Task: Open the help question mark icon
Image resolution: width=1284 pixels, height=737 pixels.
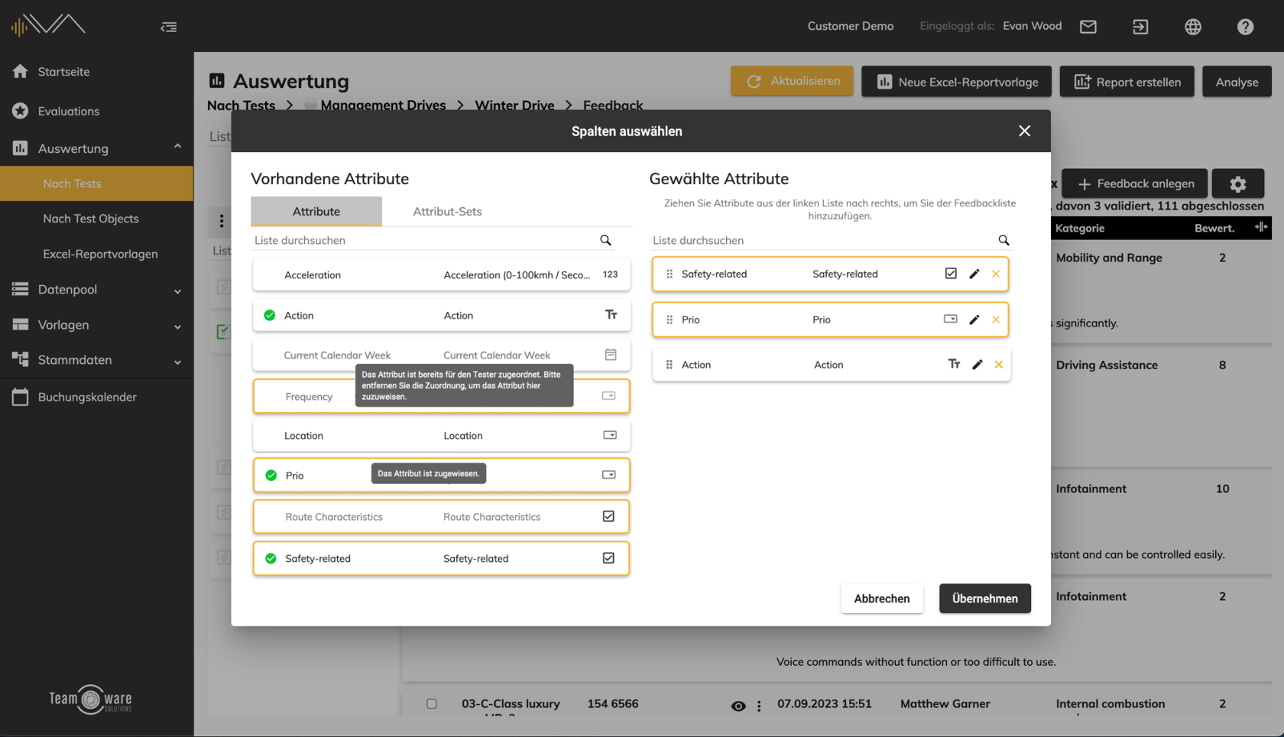Action: [x=1245, y=27]
